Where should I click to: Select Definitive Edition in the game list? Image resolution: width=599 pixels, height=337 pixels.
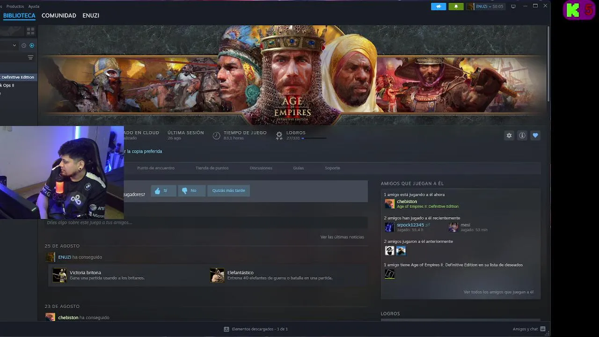pos(18,77)
